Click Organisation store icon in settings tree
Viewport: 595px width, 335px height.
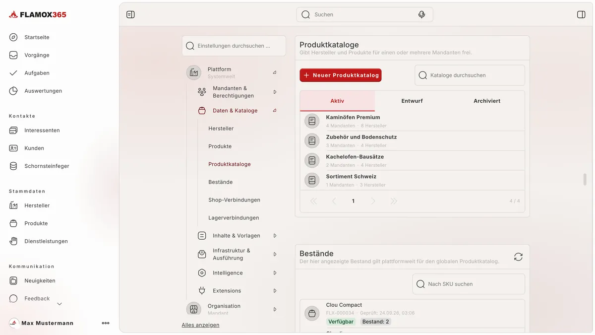pos(194,309)
